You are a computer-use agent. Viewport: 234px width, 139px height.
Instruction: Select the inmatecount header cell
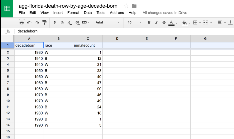(88, 45)
